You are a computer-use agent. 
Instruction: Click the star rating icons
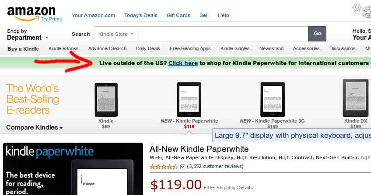(x=164, y=166)
